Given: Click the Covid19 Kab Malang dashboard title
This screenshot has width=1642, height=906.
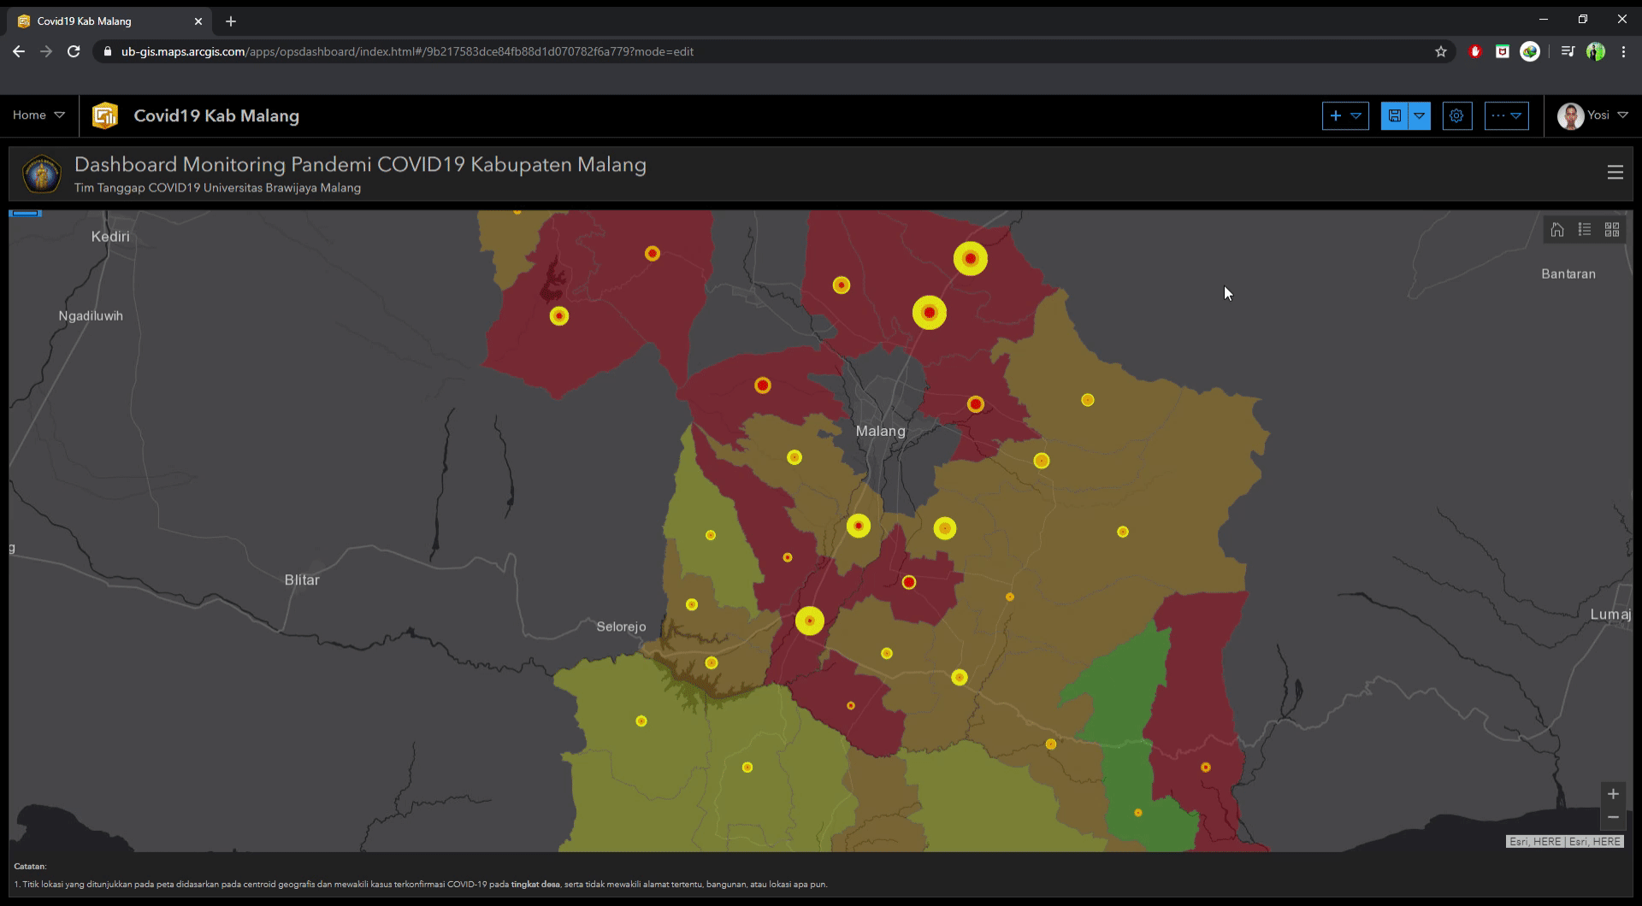Looking at the screenshot, I should pos(216,116).
